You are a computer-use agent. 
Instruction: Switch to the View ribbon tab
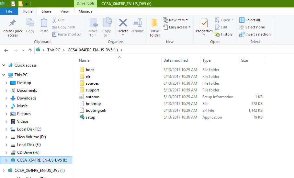[64, 11]
